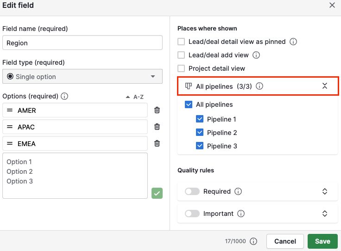This screenshot has height=251, width=341.
Task: Click info icon next to Options (required)
Action: point(64,96)
